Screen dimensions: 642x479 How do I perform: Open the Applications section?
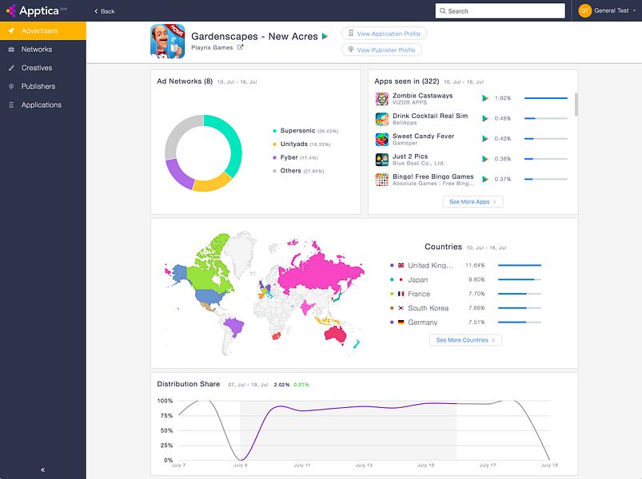point(43,105)
